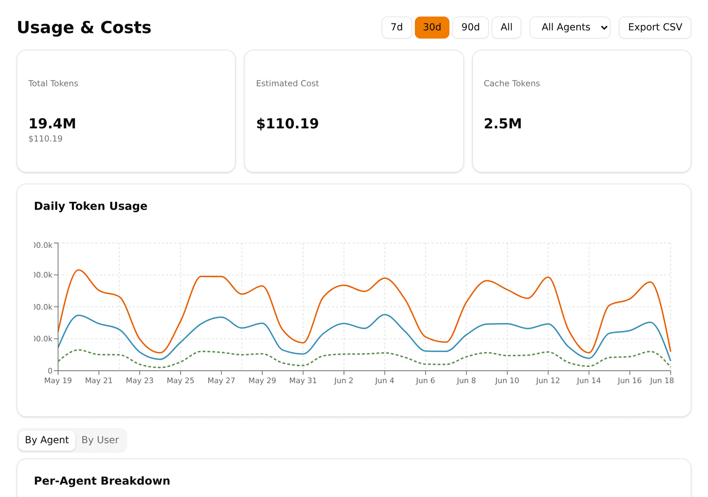Select the 7d time range
708x497 pixels.
click(x=396, y=27)
